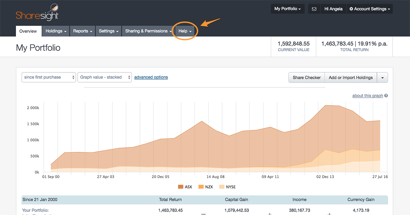Open the about this graph link

pyautogui.click(x=368, y=96)
